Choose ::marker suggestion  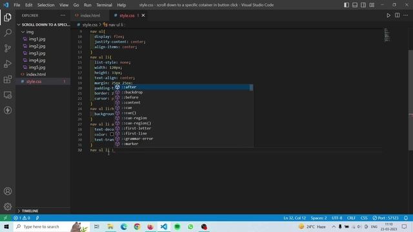click(x=184, y=144)
